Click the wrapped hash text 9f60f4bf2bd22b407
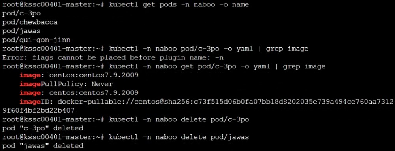The width and height of the screenshot is (395, 151). pyautogui.click(x=38, y=110)
